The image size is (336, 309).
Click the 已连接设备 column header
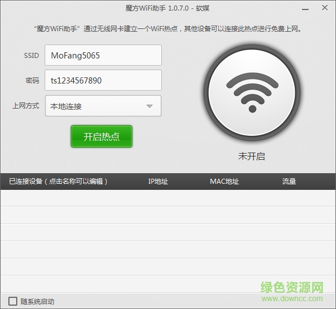pos(58,181)
